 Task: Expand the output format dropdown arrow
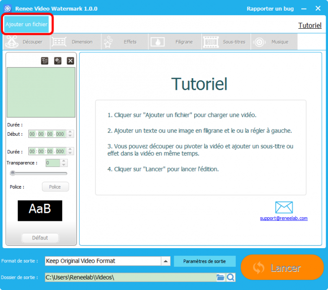(x=166, y=261)
